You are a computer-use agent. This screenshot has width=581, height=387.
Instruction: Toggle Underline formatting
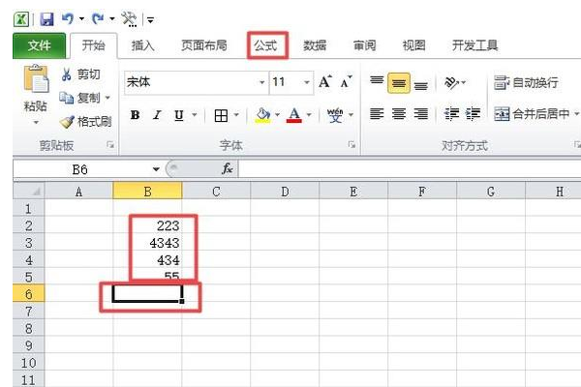[x=179, y=115]
